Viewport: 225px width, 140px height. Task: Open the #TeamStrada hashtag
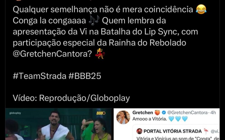39,76
